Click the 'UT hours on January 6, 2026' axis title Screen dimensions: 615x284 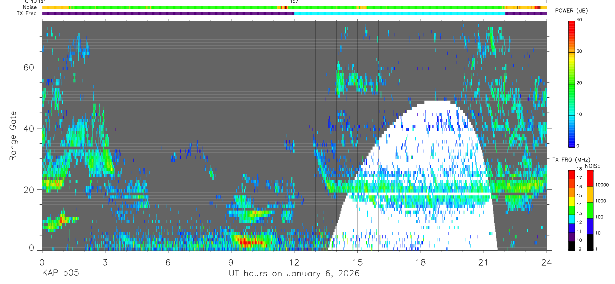point(294,274)
